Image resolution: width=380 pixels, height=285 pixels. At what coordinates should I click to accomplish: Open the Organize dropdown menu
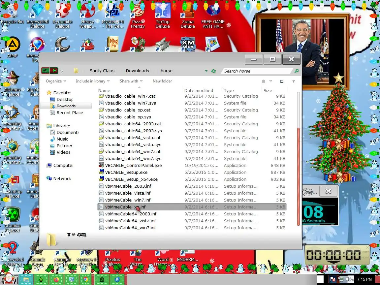pyautogui.click(x=56, y=81)
